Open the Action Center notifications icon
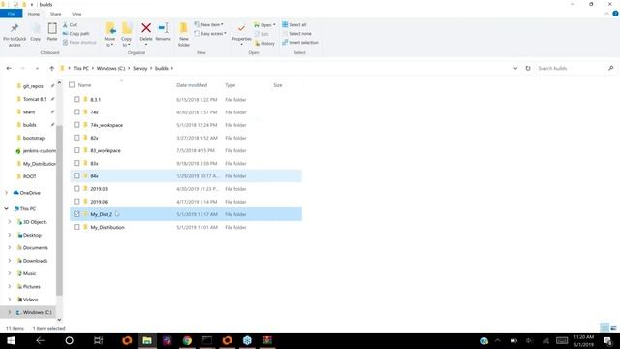The height and width of the screenshot is (349, 620). point(607,340)
